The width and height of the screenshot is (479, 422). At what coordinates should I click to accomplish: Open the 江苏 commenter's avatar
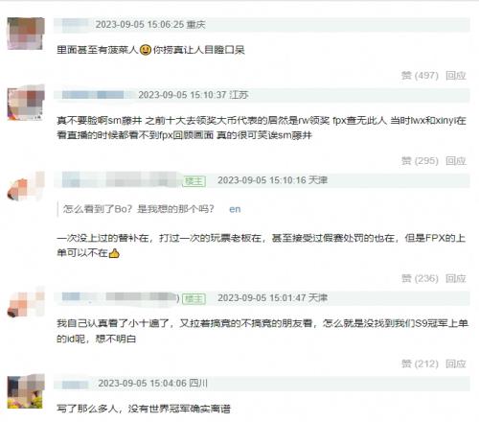click(26, 103)
